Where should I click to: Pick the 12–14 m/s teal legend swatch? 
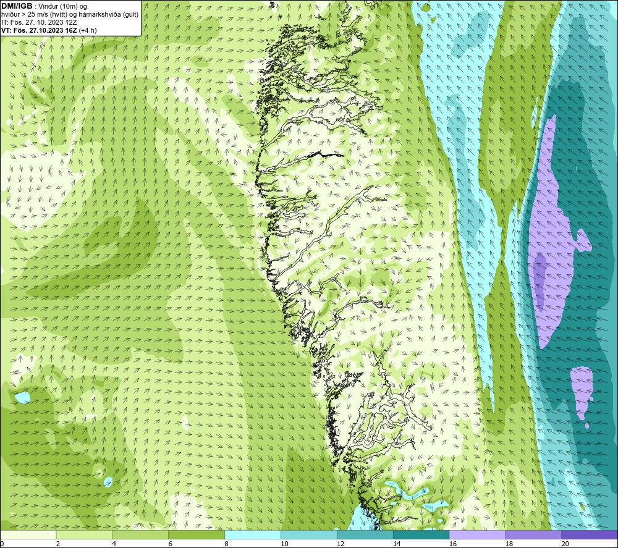click(365, 534)
